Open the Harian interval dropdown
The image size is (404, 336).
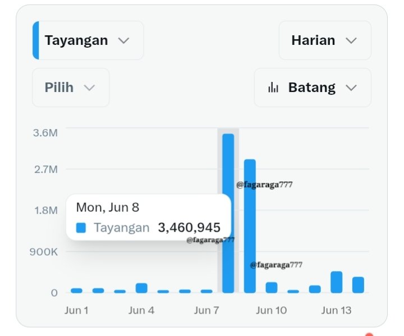click(325, 40)
